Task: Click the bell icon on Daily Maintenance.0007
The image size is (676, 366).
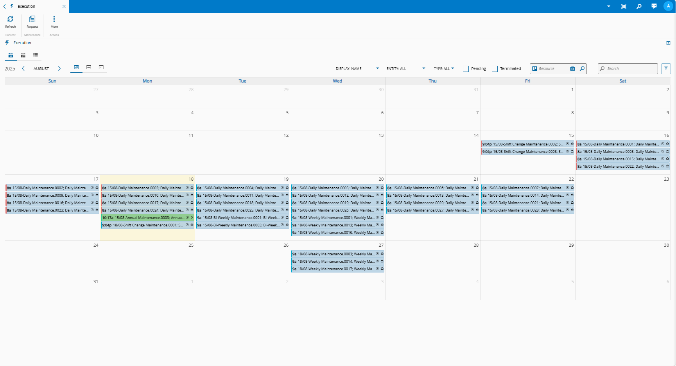Action: pyautogui.click(x=572, y=188)
